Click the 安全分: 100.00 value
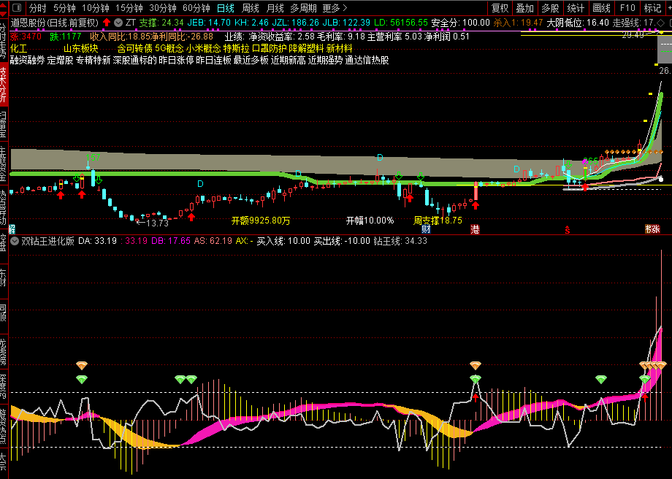Viewport: 672px width, 479px height. tap(460, 23)
